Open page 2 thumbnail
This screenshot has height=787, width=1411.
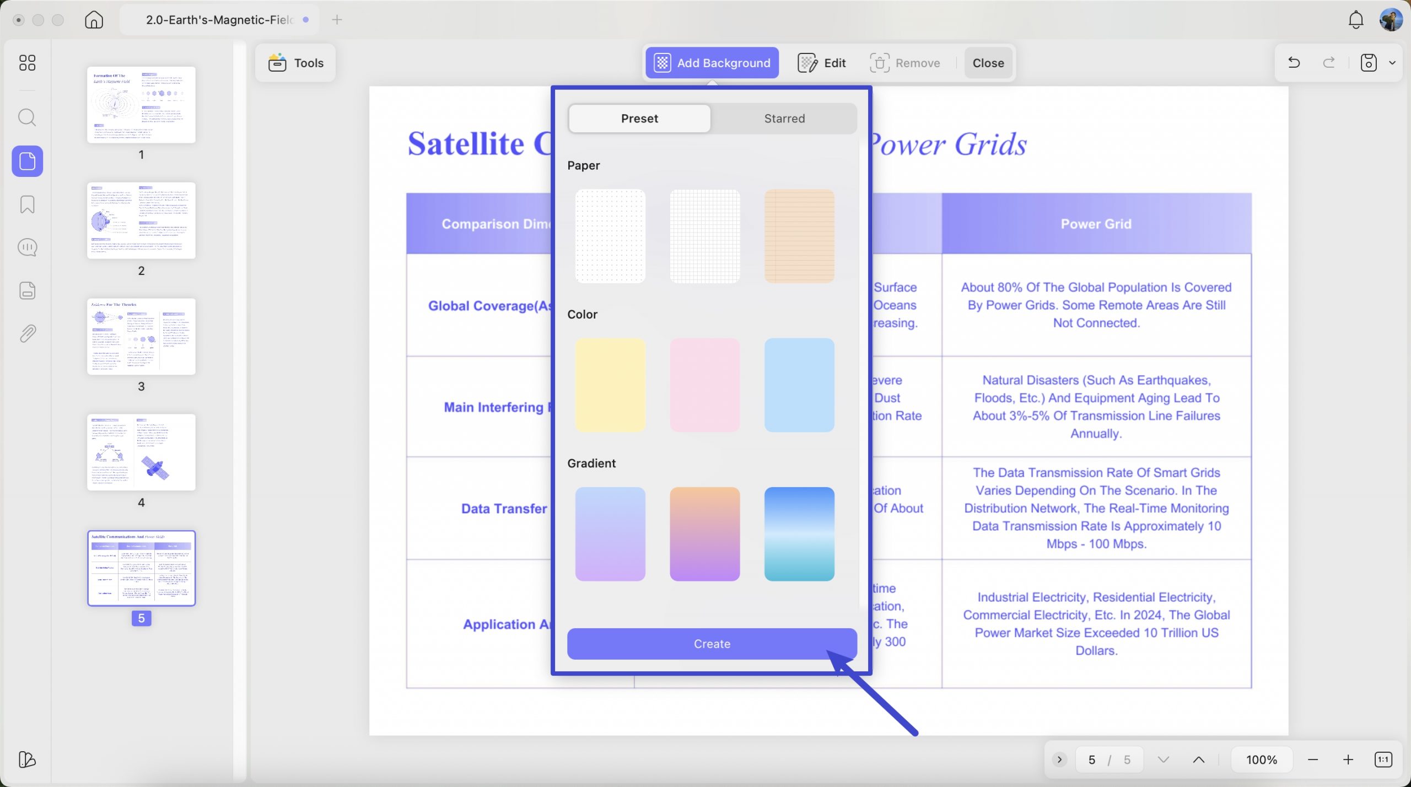[x=141, y=220]
